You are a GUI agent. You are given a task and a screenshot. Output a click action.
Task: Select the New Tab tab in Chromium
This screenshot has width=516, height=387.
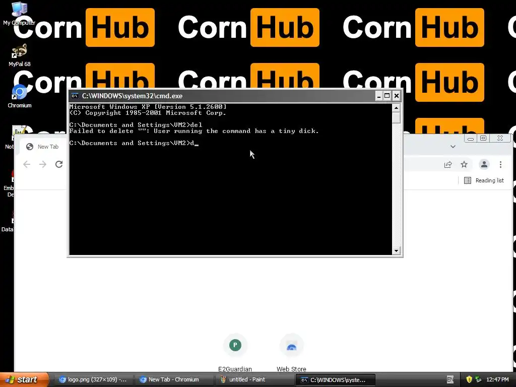43,147
